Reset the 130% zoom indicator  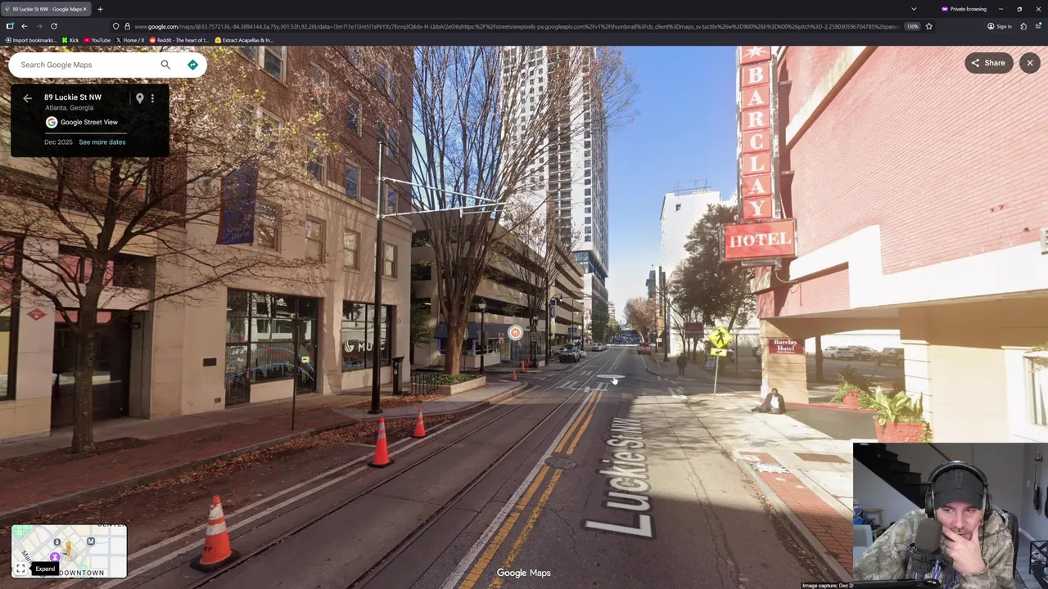tap(911, 26)
